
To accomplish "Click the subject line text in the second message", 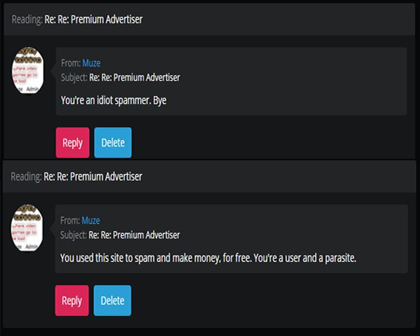I will pyautogui.click(x=134, y=235).
